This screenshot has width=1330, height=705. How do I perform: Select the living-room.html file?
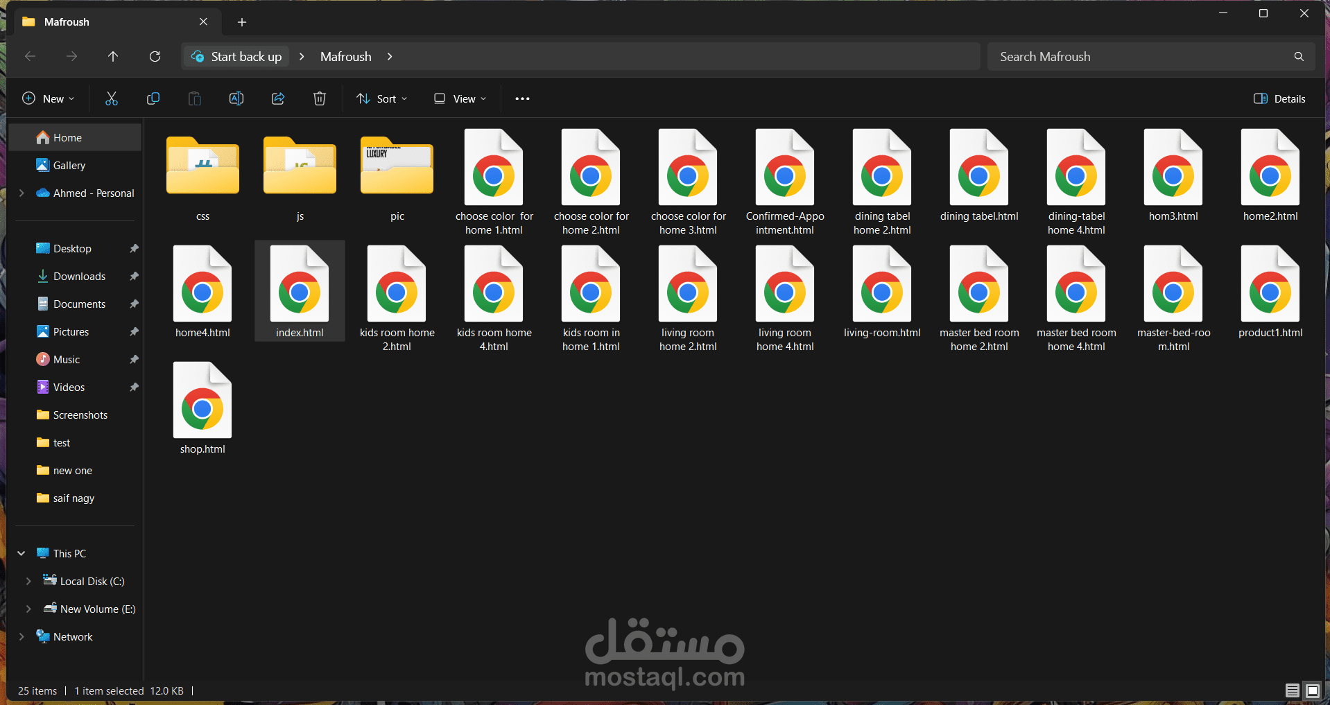(882, 291)
